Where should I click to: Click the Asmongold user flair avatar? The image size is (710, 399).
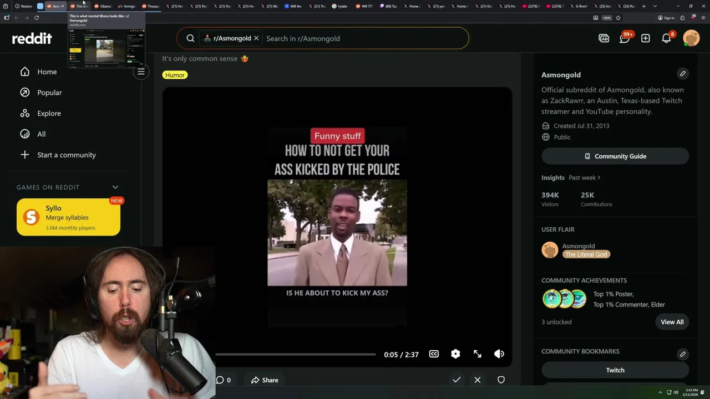pyautogui.click(x=550, y=250)
